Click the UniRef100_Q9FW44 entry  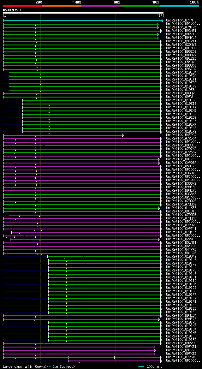coord(181,97)
